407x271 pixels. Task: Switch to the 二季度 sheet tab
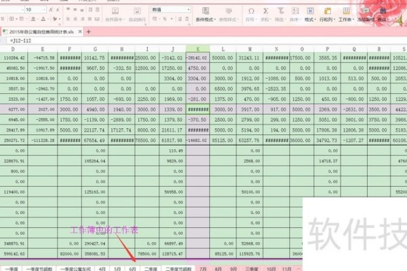coord(151,269)
